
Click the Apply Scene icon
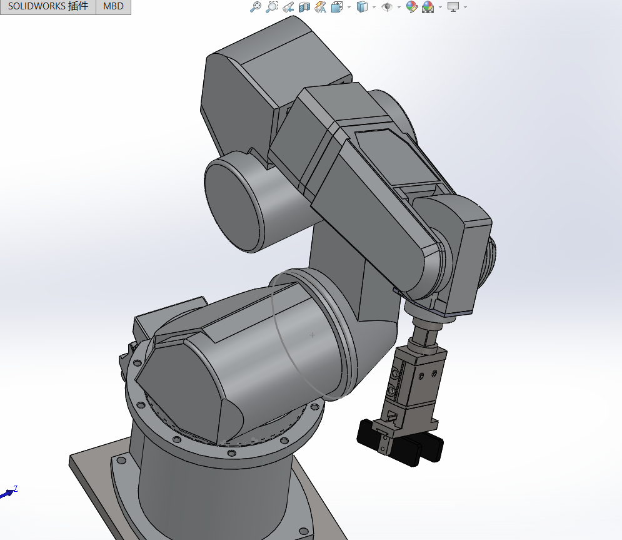[428, 7]
